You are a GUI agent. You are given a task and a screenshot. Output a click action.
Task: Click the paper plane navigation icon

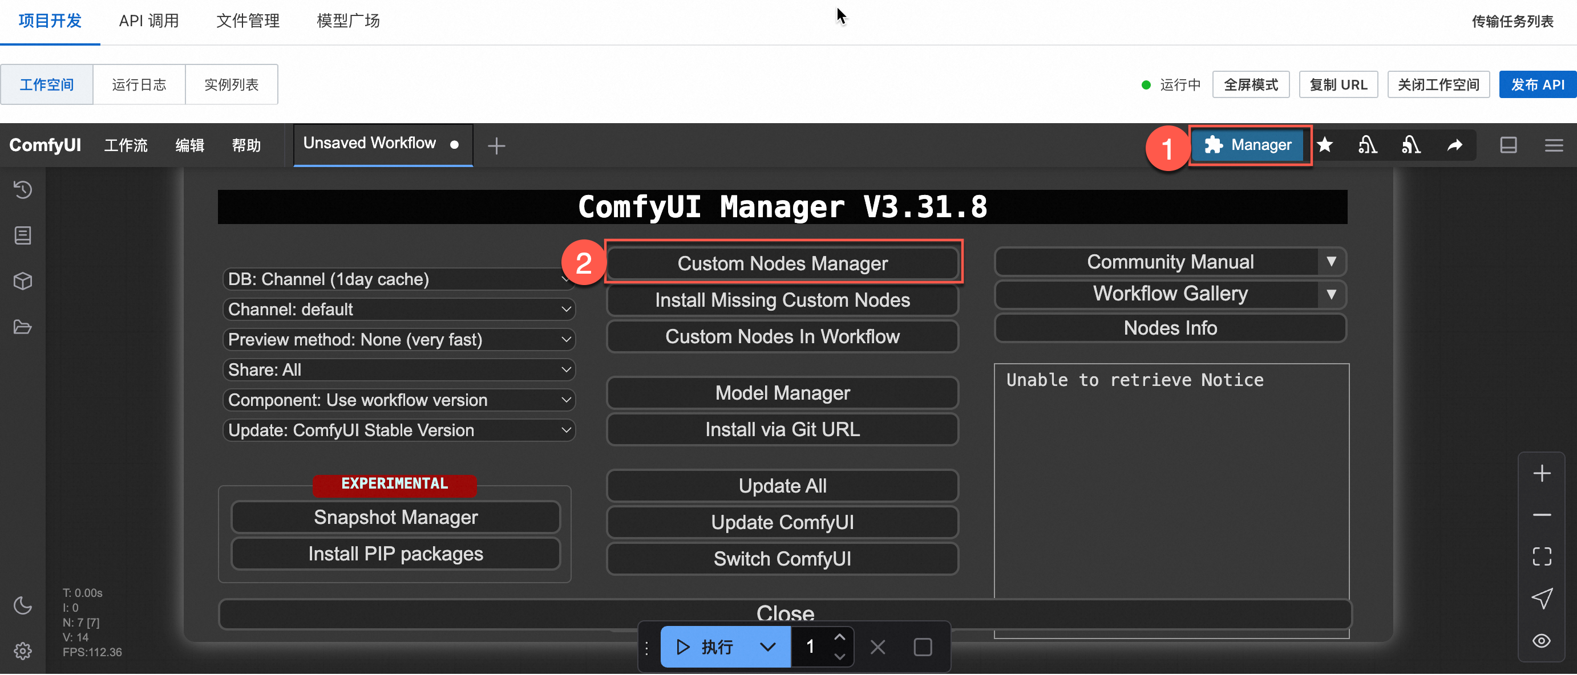pyautogui.click(x=1542, y=598)
